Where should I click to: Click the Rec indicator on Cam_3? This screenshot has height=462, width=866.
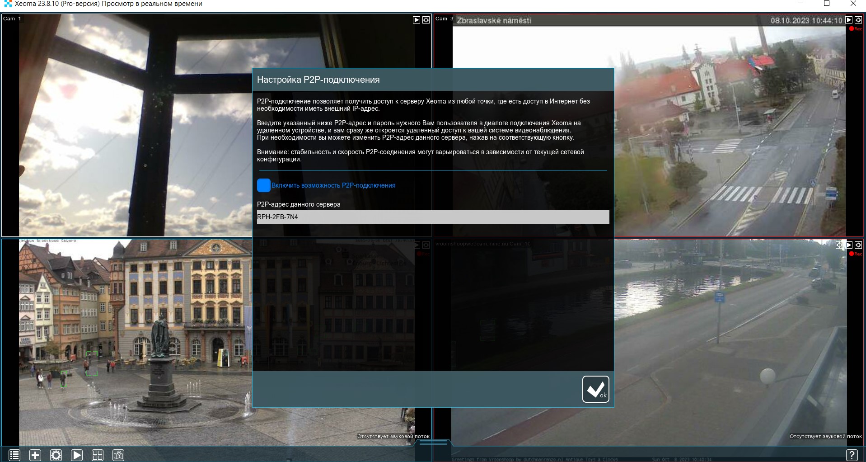click(x=856, y=29)
